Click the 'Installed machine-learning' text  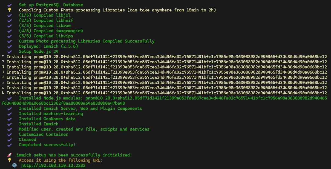(51, 114)
